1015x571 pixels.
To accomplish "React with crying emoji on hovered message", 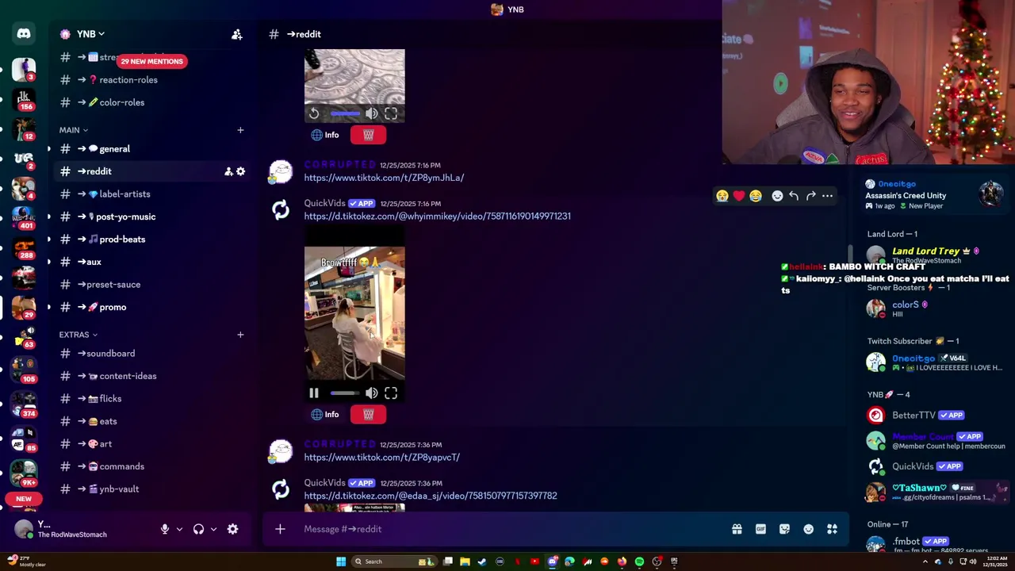I will [722, 196].
